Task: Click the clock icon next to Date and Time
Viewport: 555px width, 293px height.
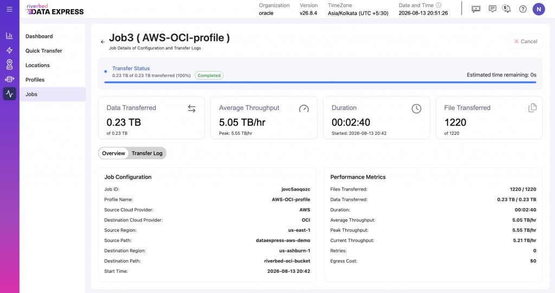Action: [x=438, y=5]
